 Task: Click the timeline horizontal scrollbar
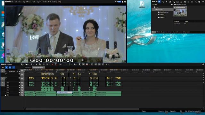82,109
